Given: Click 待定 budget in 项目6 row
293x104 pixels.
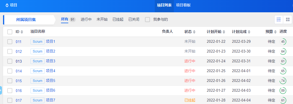Looking at the screenshot, I should pos(271,91).
